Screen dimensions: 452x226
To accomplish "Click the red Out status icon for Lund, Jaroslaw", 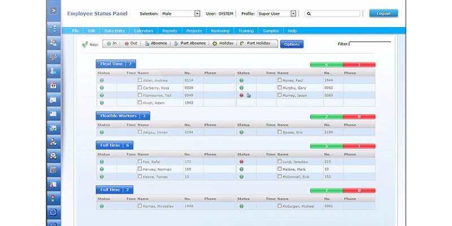I will pyautogui.click(x=241, y=161).
